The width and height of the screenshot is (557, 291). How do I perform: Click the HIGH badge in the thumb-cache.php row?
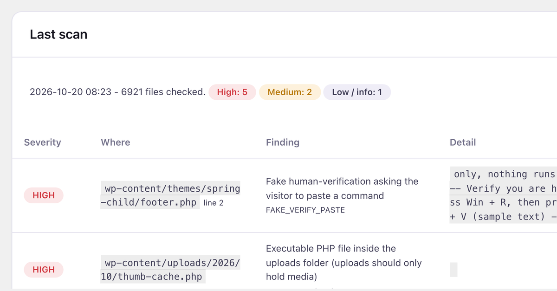44,270
